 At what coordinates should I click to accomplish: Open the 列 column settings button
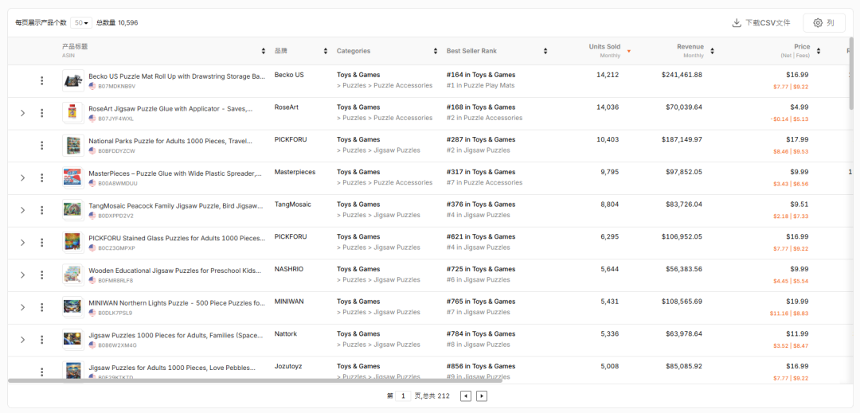(823, 23)
